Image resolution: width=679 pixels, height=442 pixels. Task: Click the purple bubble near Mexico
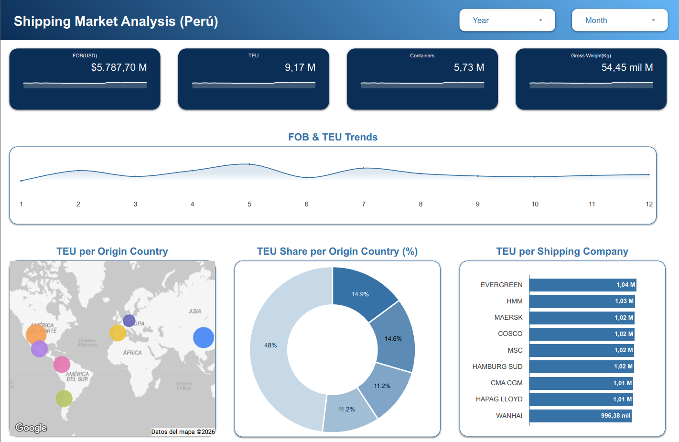39,349
